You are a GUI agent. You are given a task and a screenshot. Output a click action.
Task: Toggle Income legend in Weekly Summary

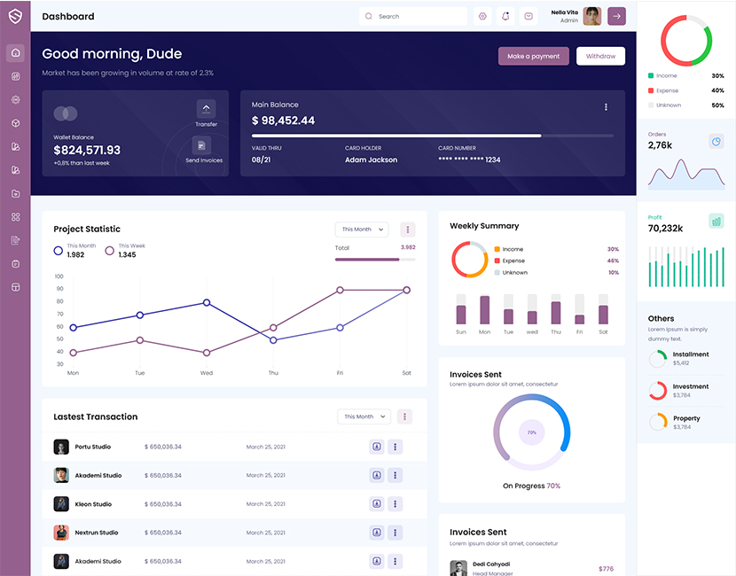tap(497, 249)
